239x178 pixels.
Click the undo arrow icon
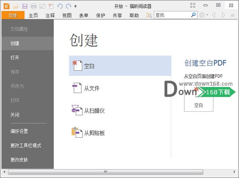point(60,6)
